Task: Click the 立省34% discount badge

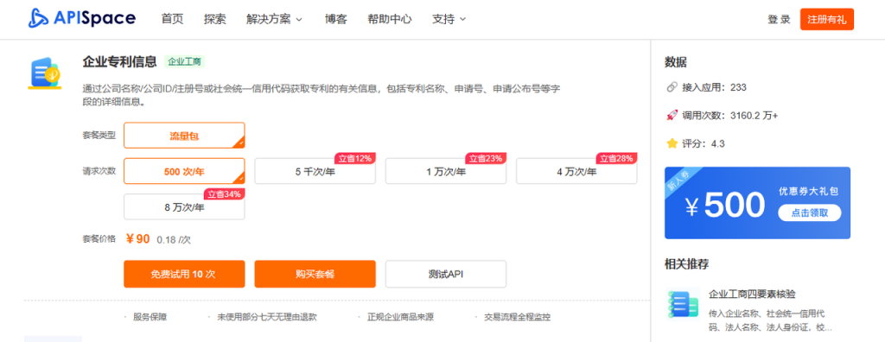Action: pos(224,194)
